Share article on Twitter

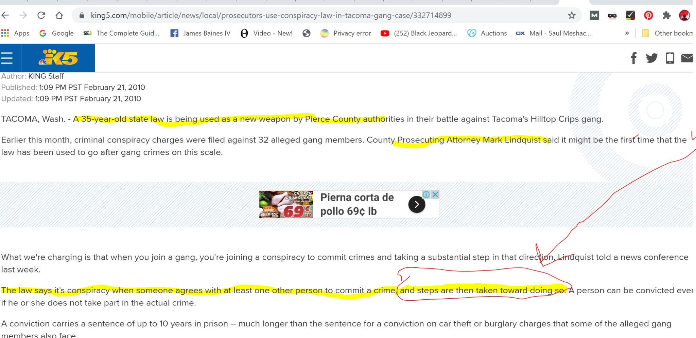click(651, 58)
